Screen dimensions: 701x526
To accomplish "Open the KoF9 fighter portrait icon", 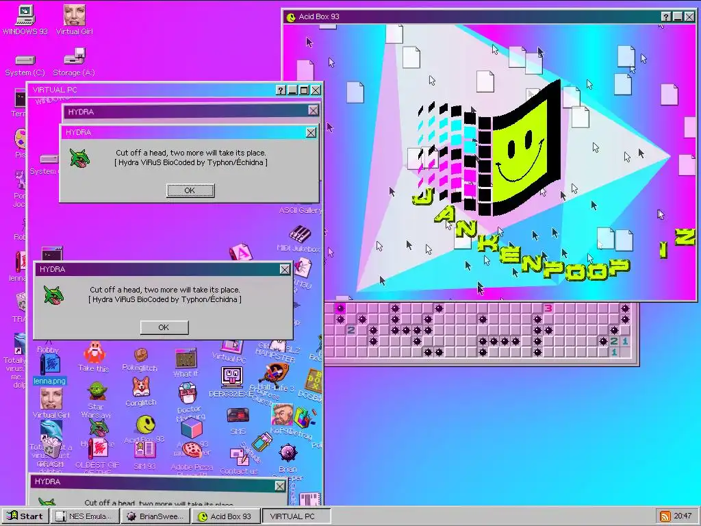I will [281, 415].
